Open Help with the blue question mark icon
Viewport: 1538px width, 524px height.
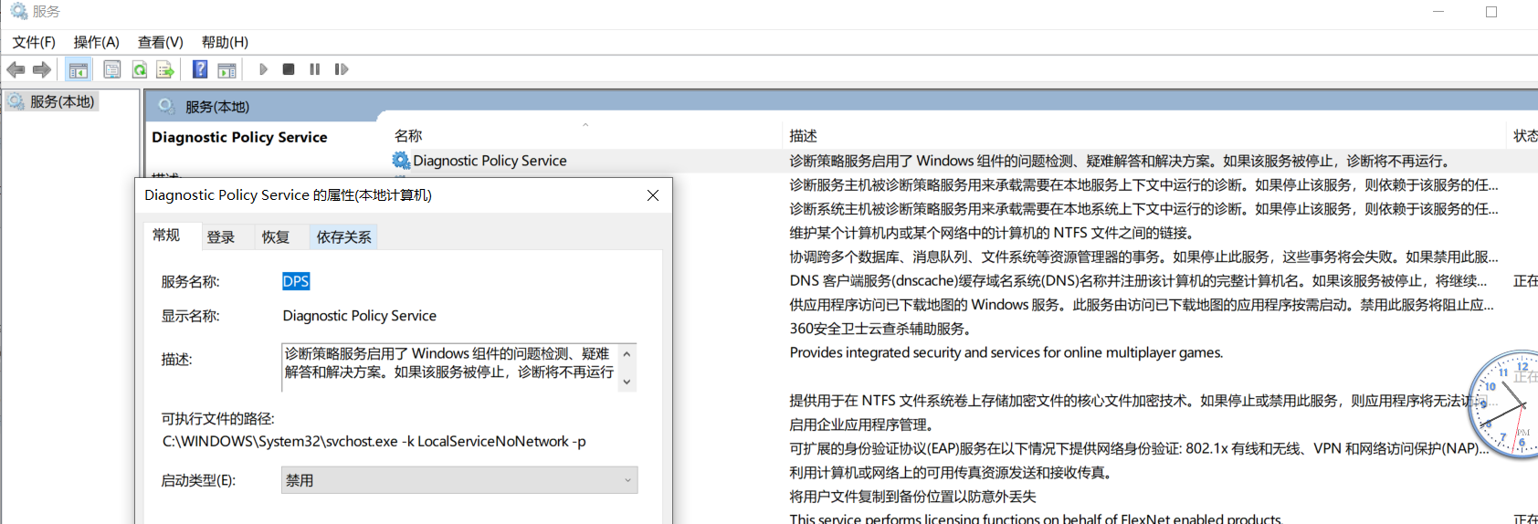(200, 69)
